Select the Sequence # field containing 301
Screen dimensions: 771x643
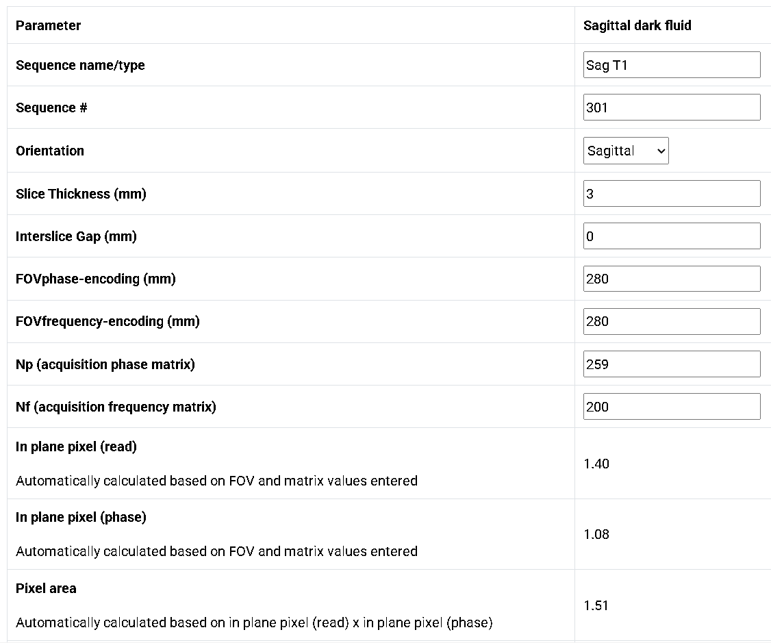click(x=672, y=107)
